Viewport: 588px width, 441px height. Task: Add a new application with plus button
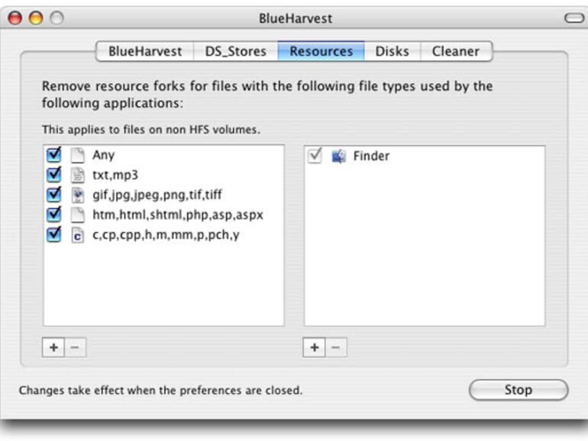click(x=315, y=348)
